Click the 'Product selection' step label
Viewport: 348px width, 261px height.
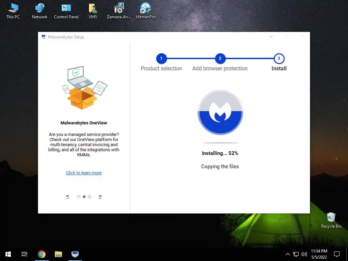click(x=161, y=69)
